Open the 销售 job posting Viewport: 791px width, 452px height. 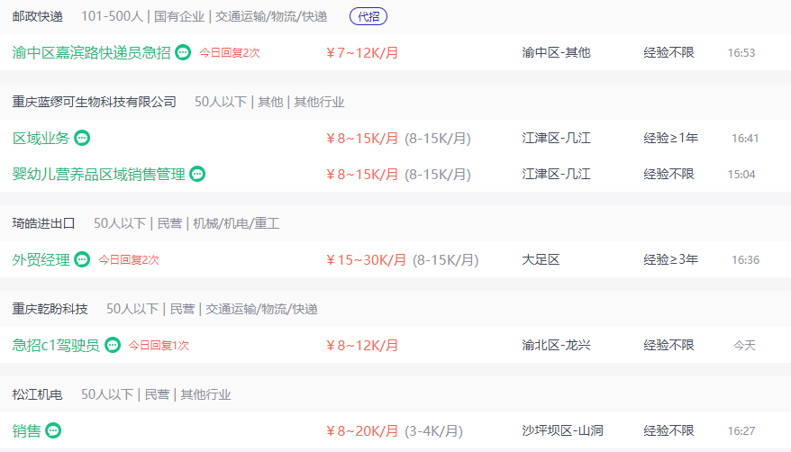(x=26, y=430)
